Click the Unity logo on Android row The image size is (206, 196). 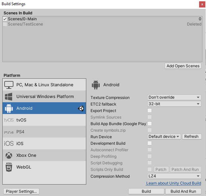click(81, 108)
